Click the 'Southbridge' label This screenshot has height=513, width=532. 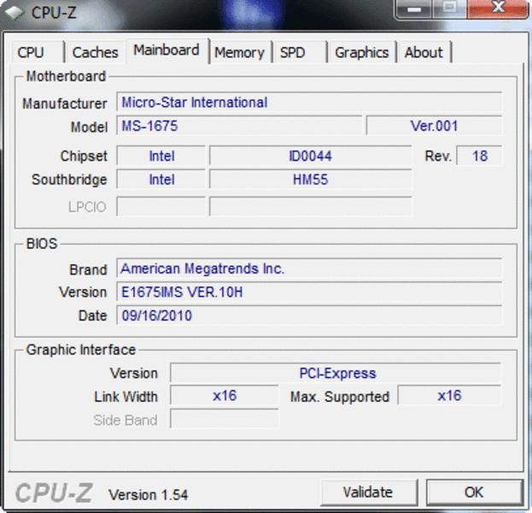[69, 180]
